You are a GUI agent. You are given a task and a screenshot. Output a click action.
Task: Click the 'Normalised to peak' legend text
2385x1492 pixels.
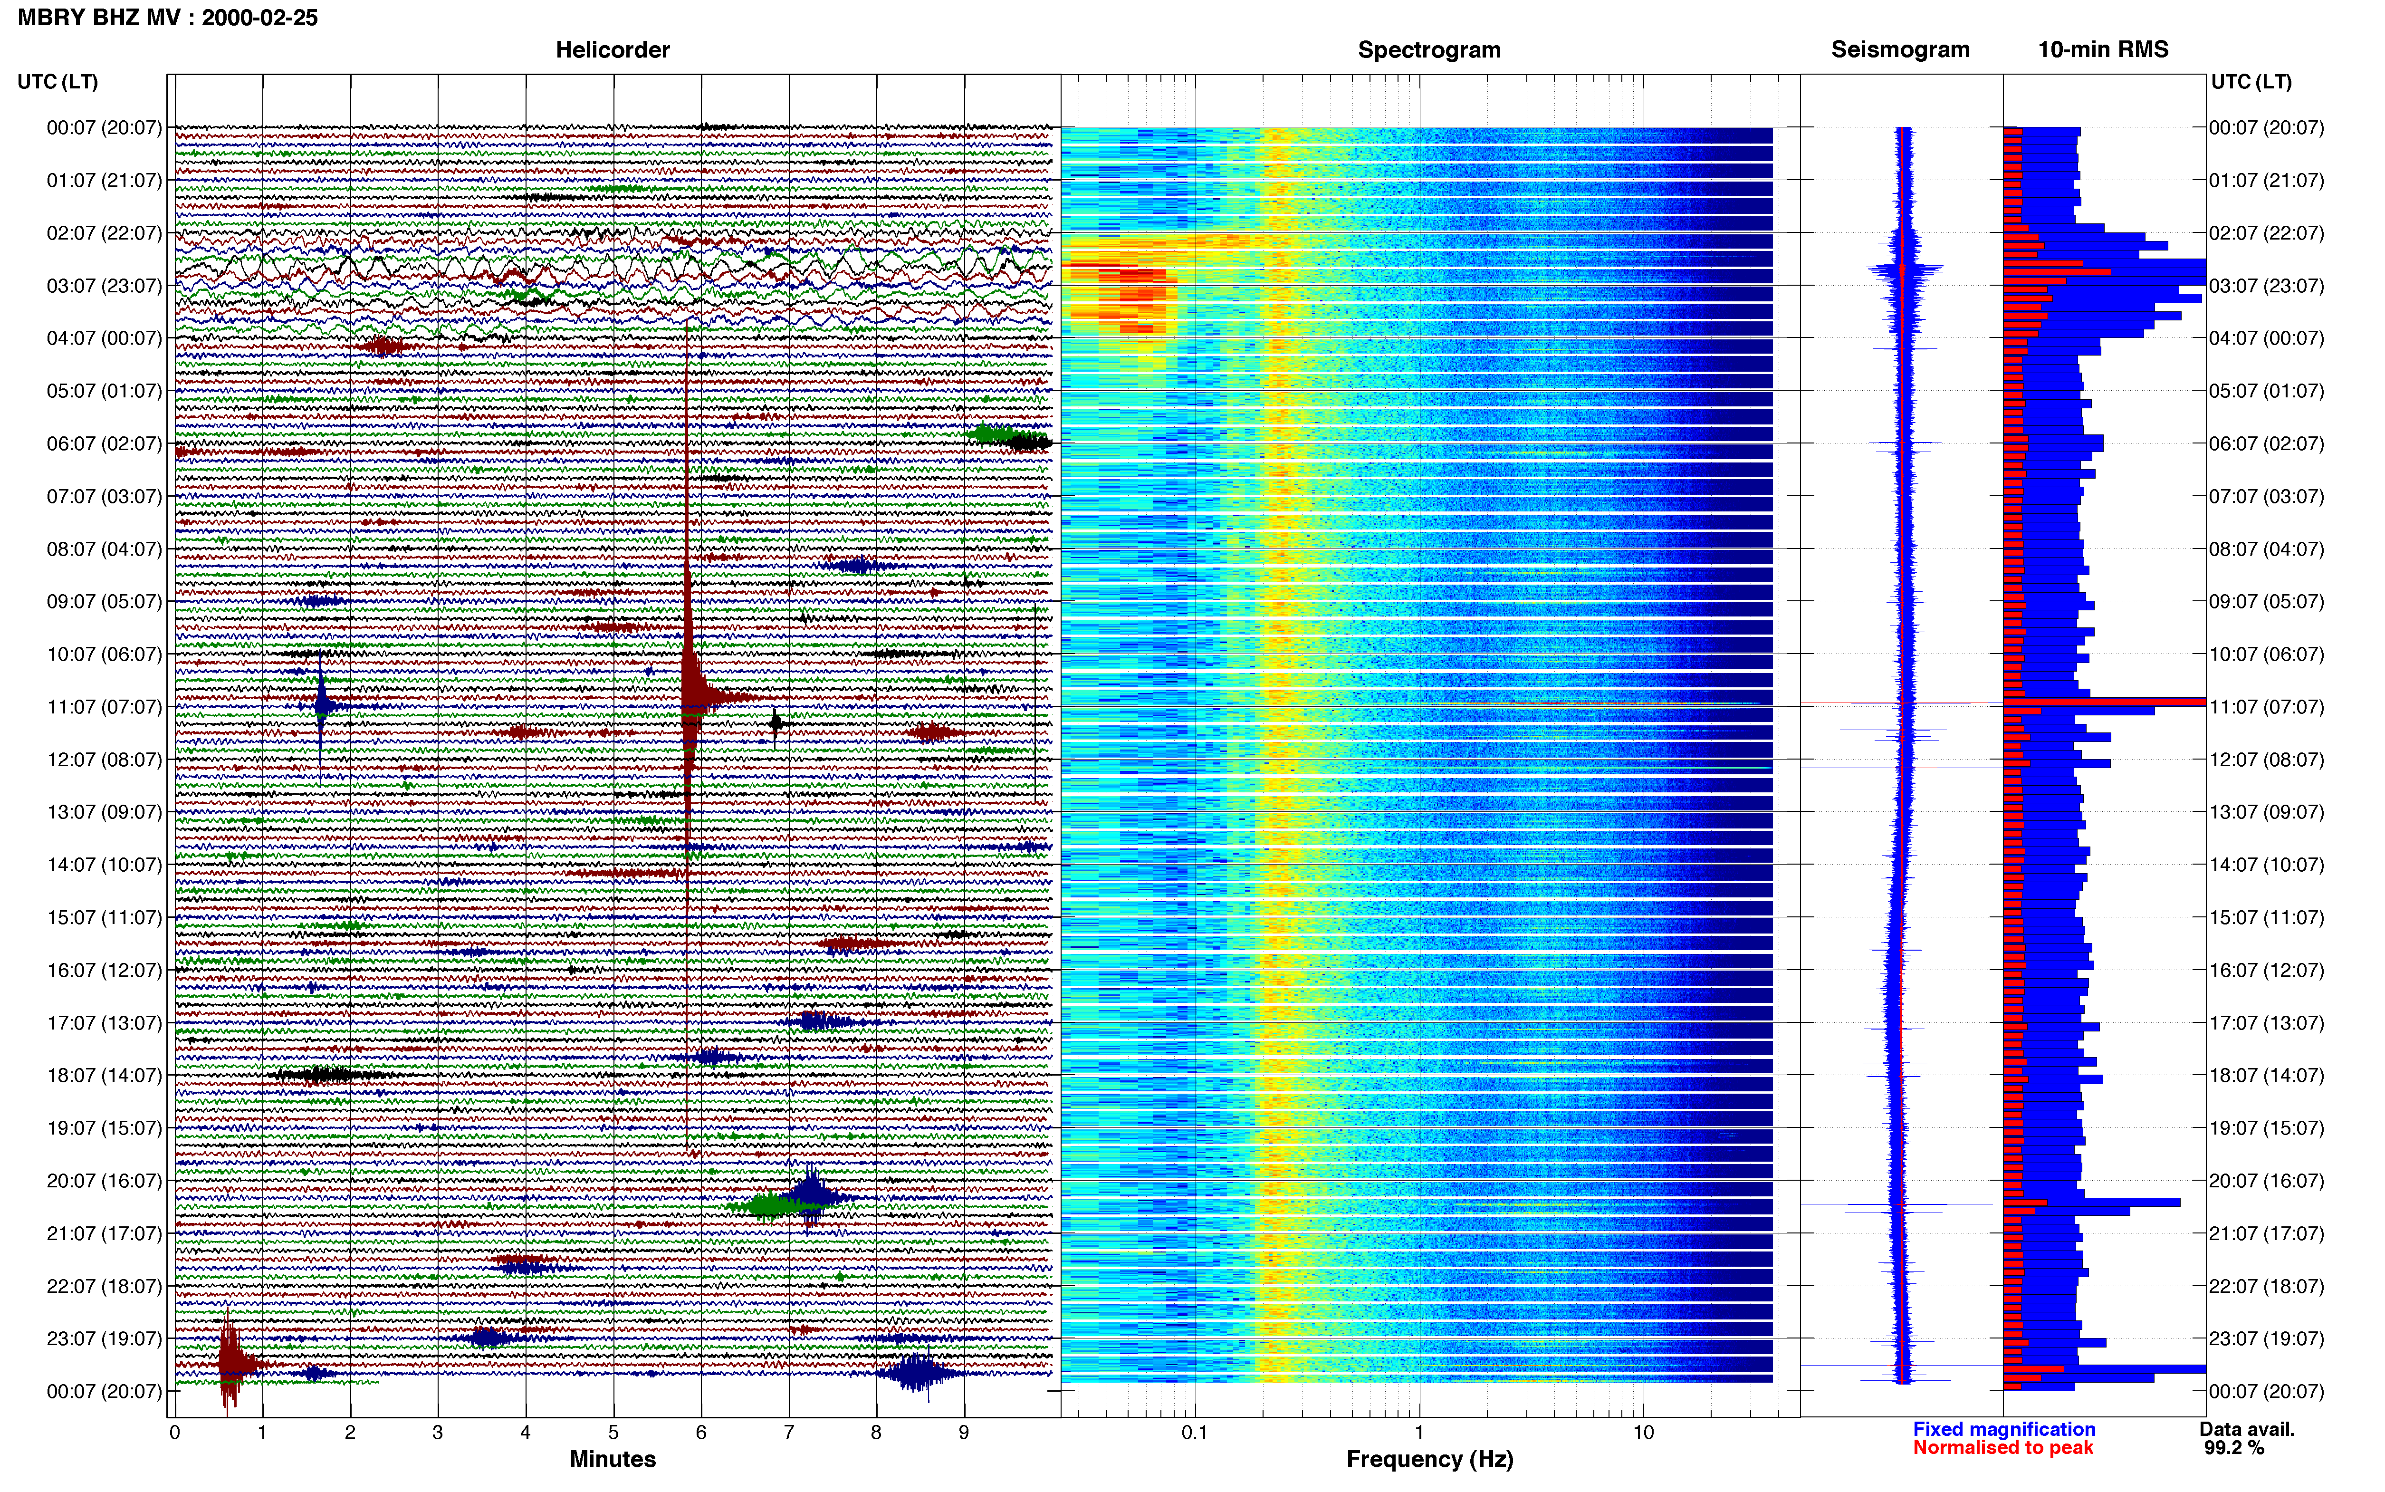[2002, 1448]
